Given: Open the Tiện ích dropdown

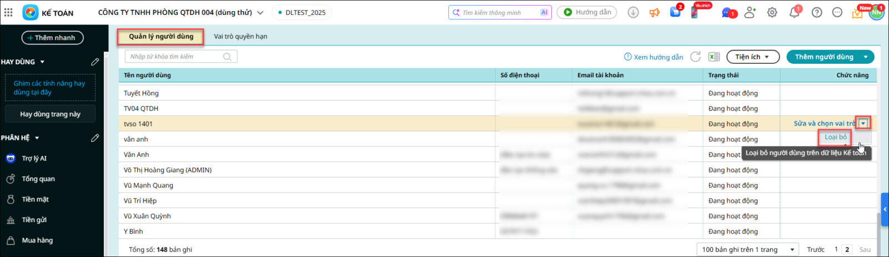Looking at the screenshot, I should [752, 57].
